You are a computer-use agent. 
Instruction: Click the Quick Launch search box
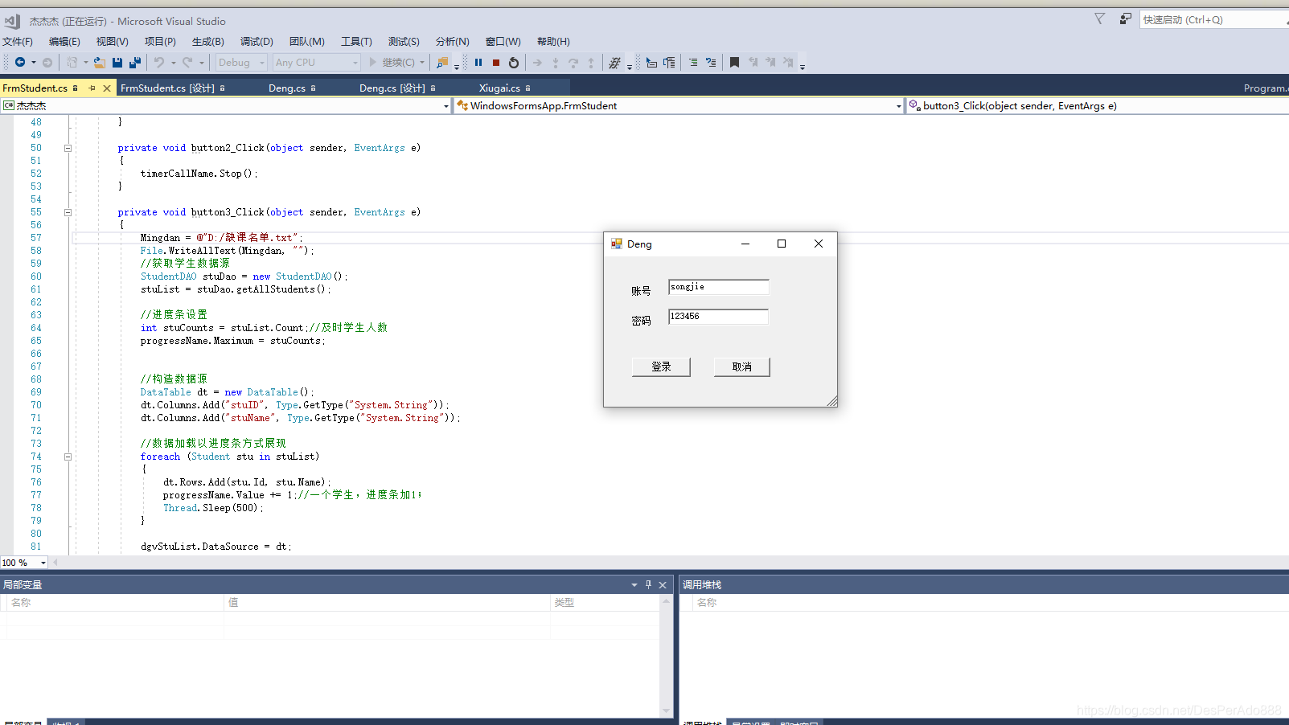pyautogui.click(x=1214, y=19)
